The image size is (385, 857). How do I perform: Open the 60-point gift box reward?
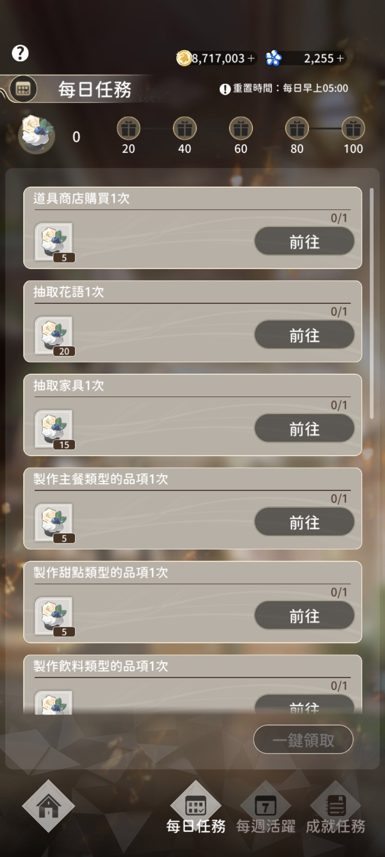(241, 129)
